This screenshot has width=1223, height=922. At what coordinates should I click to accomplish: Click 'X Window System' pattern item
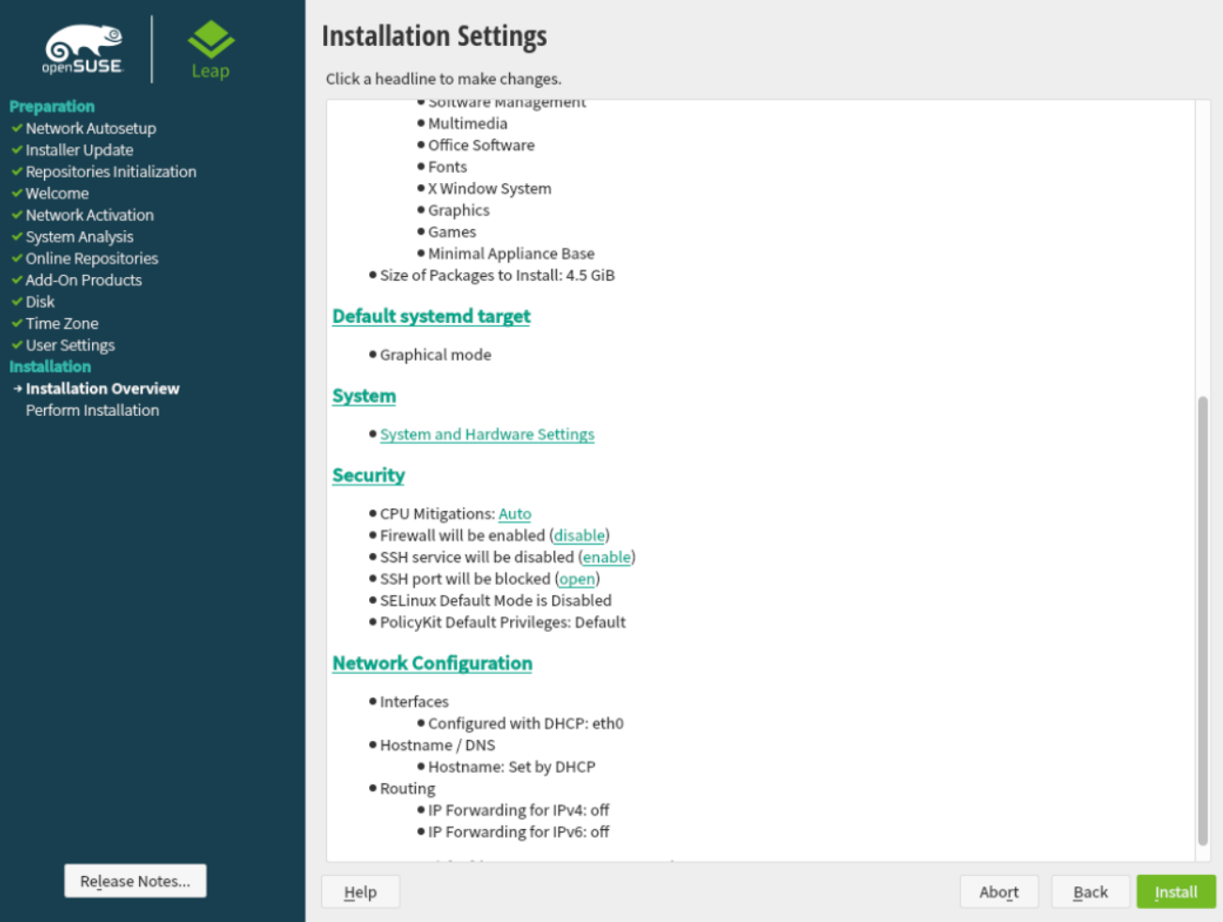pos(489,189)
